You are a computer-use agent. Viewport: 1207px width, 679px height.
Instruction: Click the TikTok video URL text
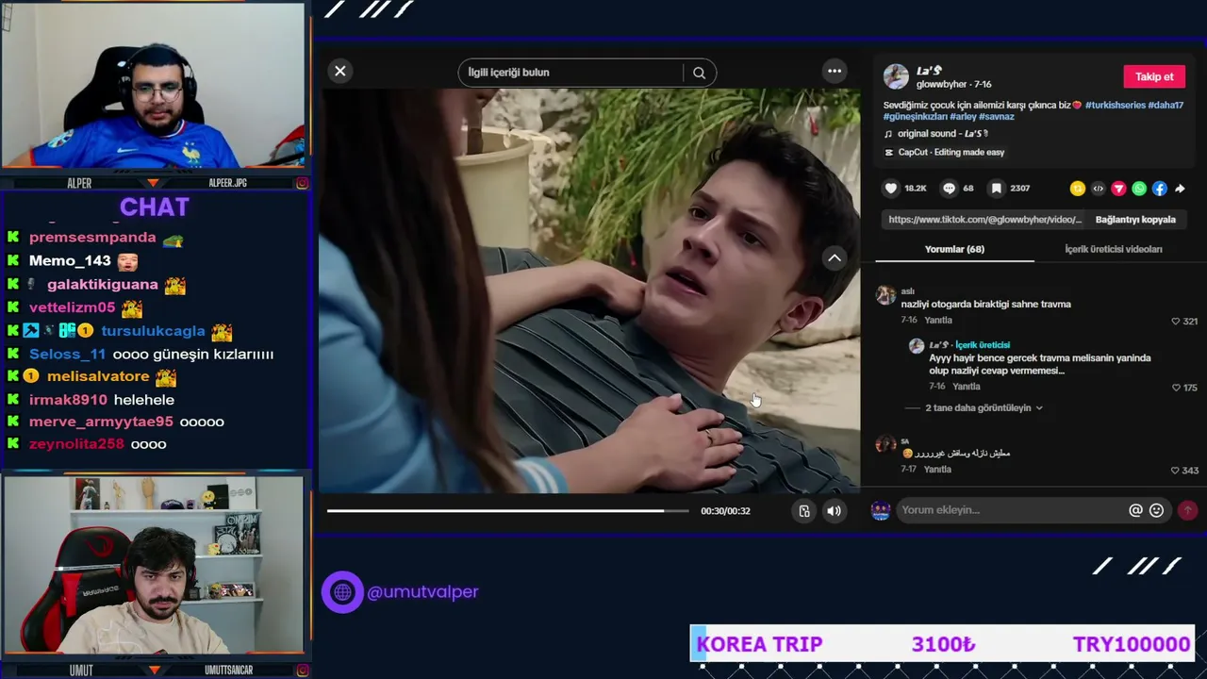click(x=984, y=220)
